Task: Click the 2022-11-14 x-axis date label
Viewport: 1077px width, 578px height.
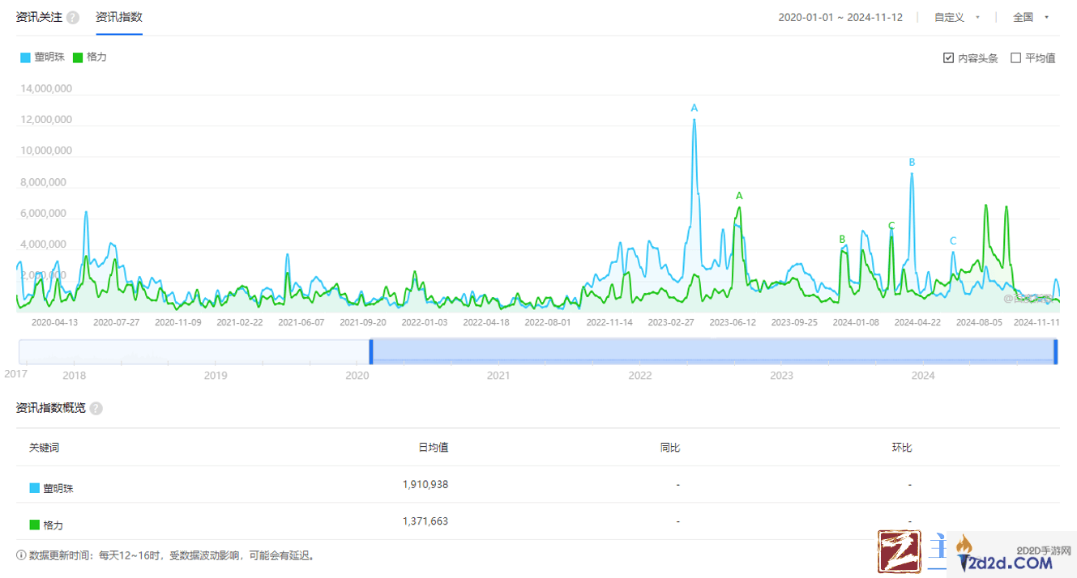Action: tap(609, 322)
